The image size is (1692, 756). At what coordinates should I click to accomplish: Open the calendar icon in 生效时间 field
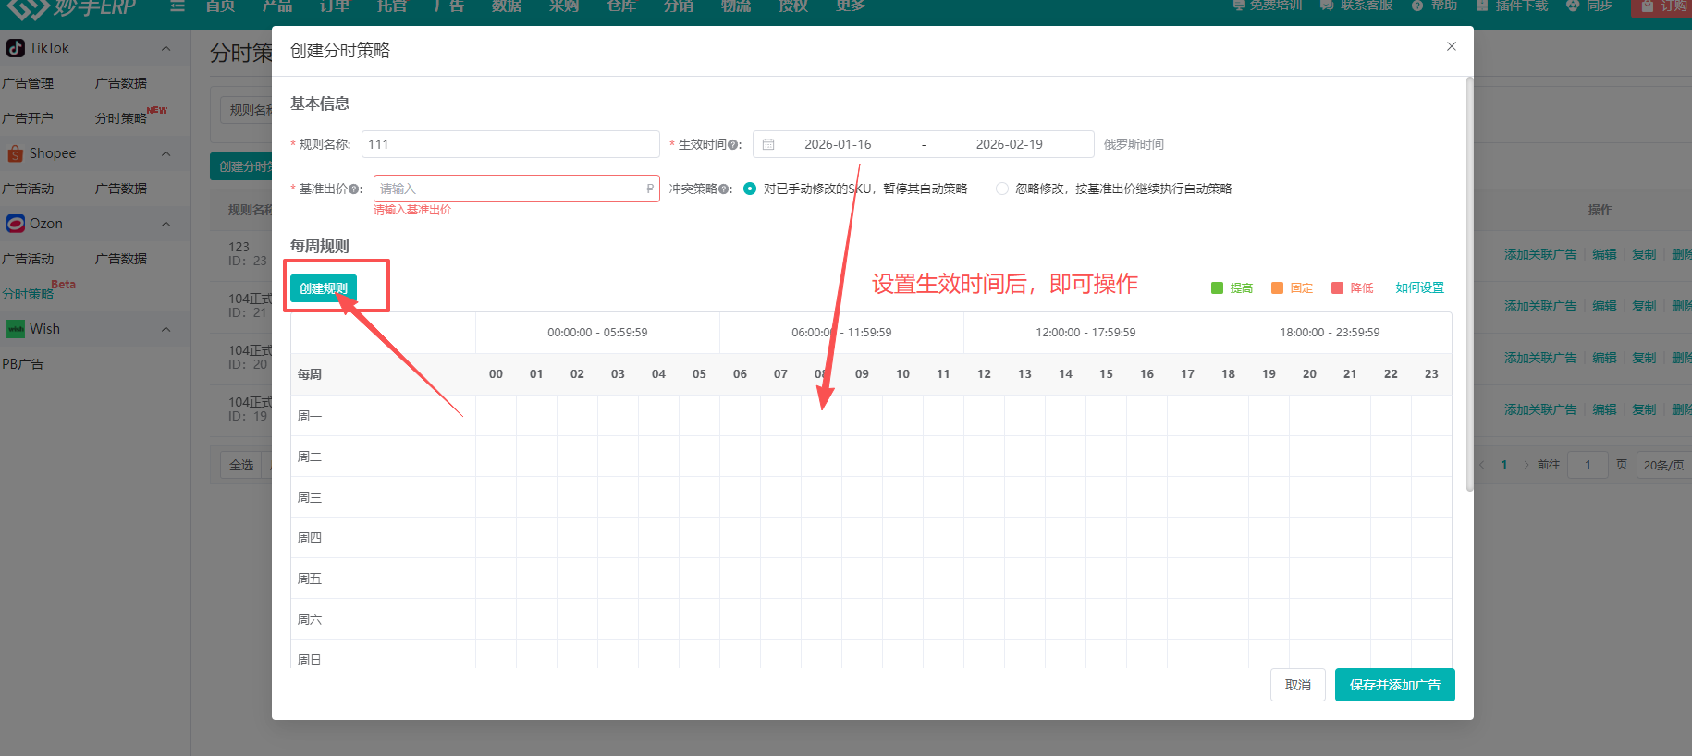[768, 144]
